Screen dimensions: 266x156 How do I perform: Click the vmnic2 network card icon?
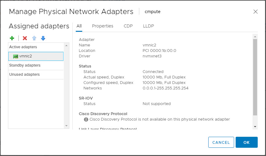pos(16,56)
